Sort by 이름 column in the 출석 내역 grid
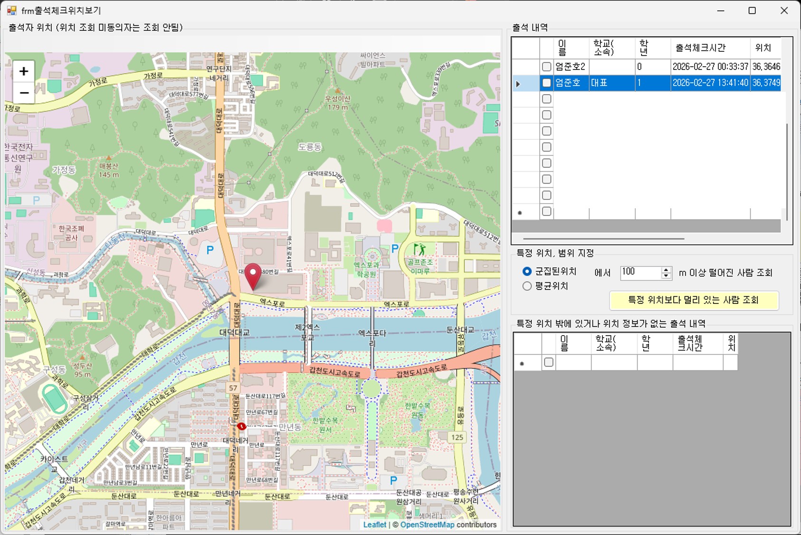801x535 pixels. tap(571, 48)
